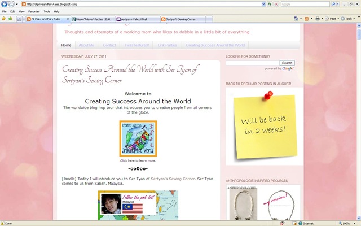Click the search magnifier icon
The width and height of the screenshot is (361, 226).
(333, 4)
